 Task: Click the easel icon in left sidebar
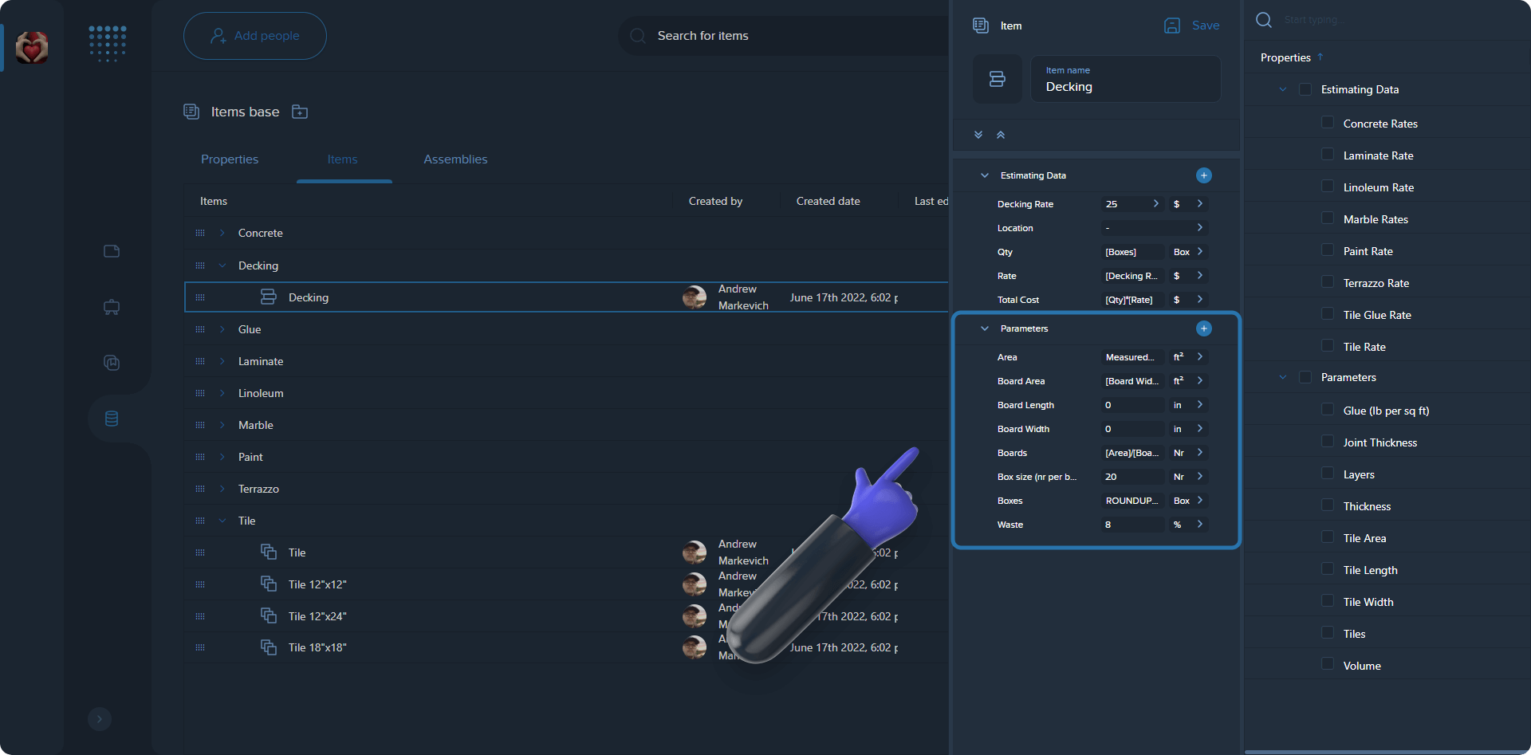[111, 307]
